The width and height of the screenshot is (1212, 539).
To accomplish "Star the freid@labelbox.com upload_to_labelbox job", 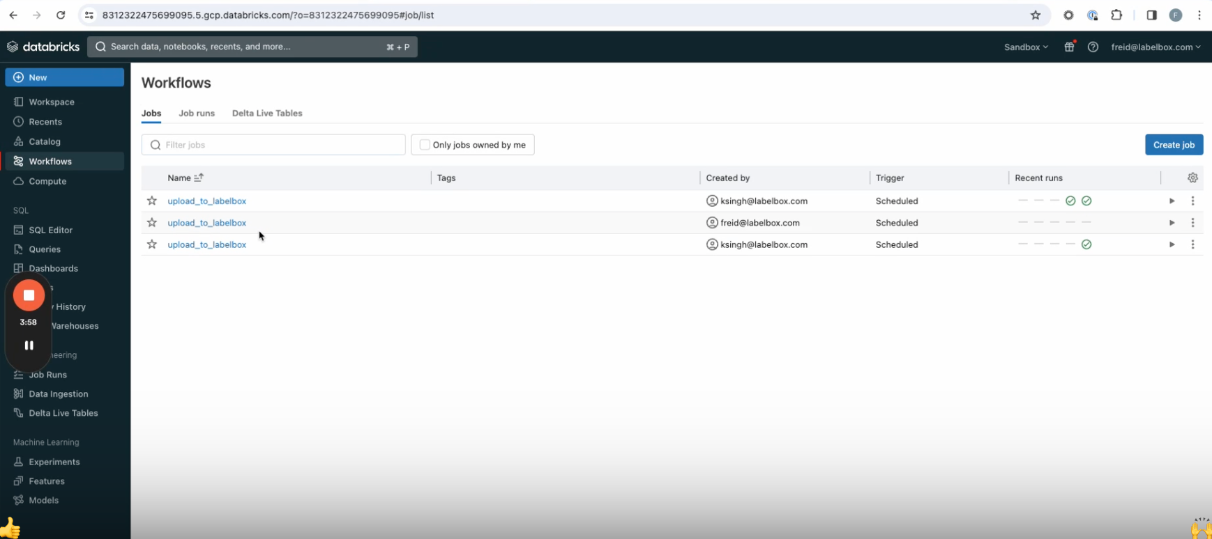I will (x=152, y=223).
